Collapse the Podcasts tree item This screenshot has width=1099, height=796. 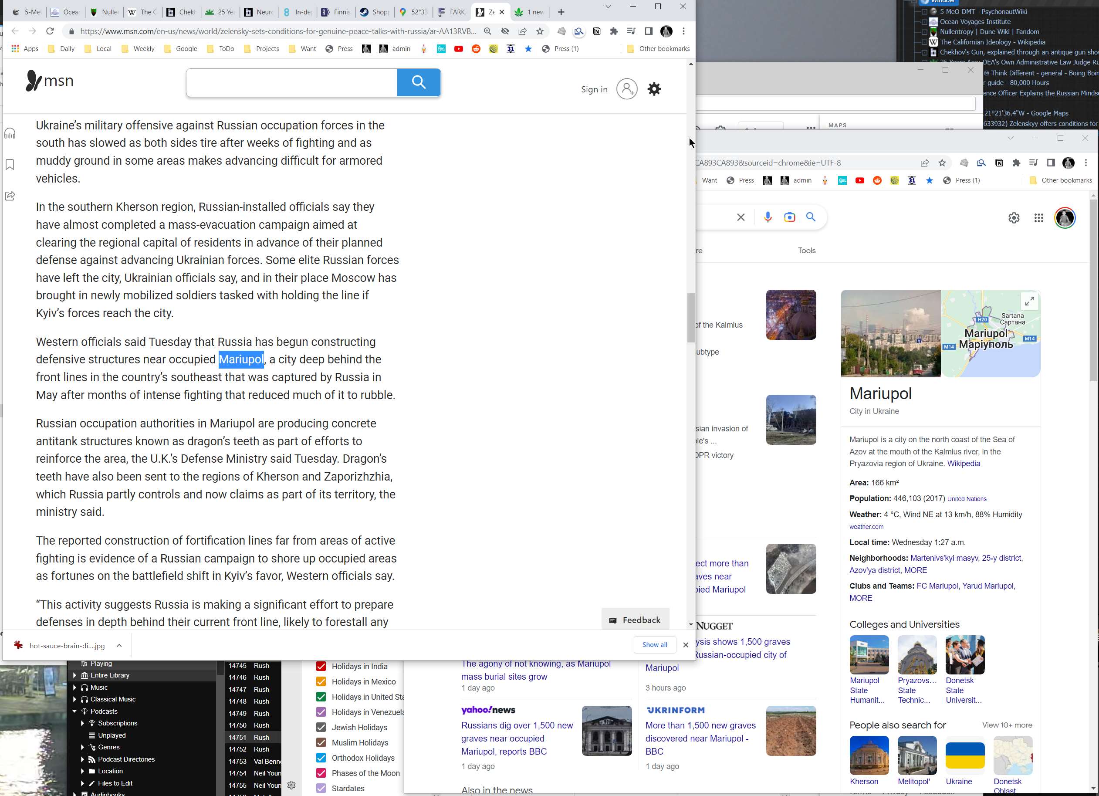coord(74,711)
